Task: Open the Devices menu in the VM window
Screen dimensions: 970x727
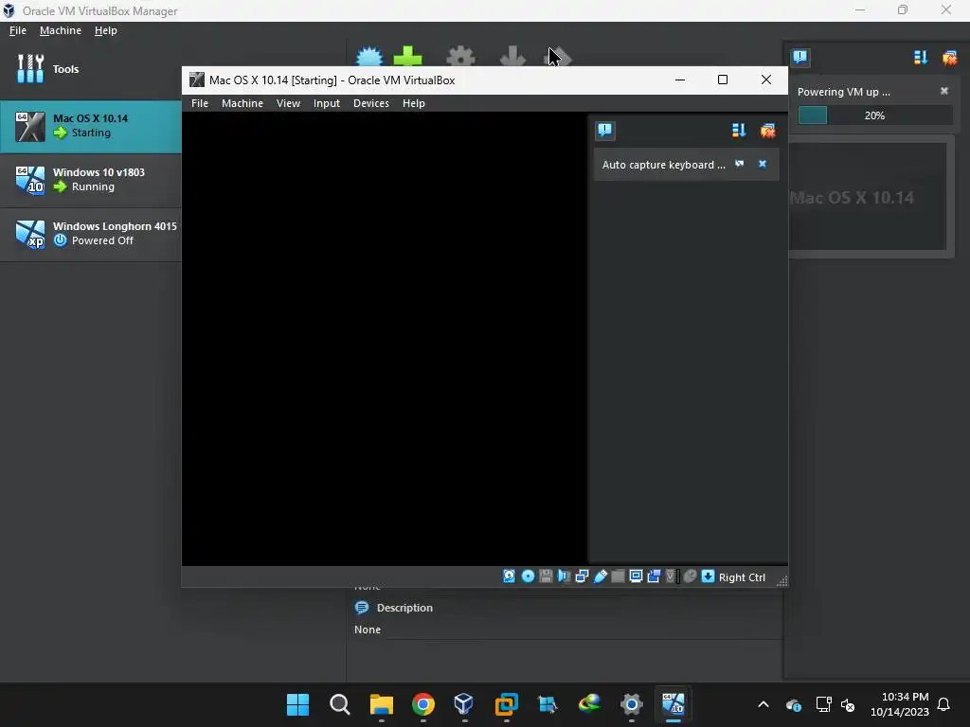Action: click(x=371, y=103)
